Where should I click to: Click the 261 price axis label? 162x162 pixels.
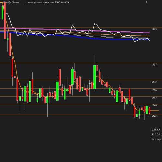(x=154, y=98)
